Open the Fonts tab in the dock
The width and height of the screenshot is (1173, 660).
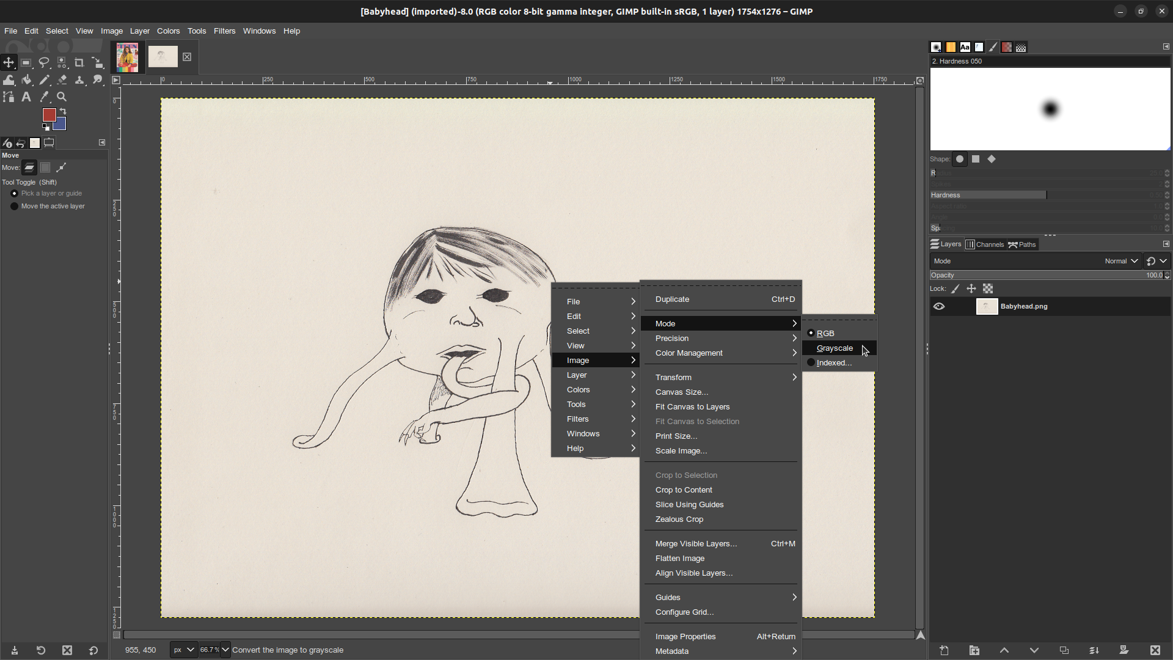click(x=965, y=47)
